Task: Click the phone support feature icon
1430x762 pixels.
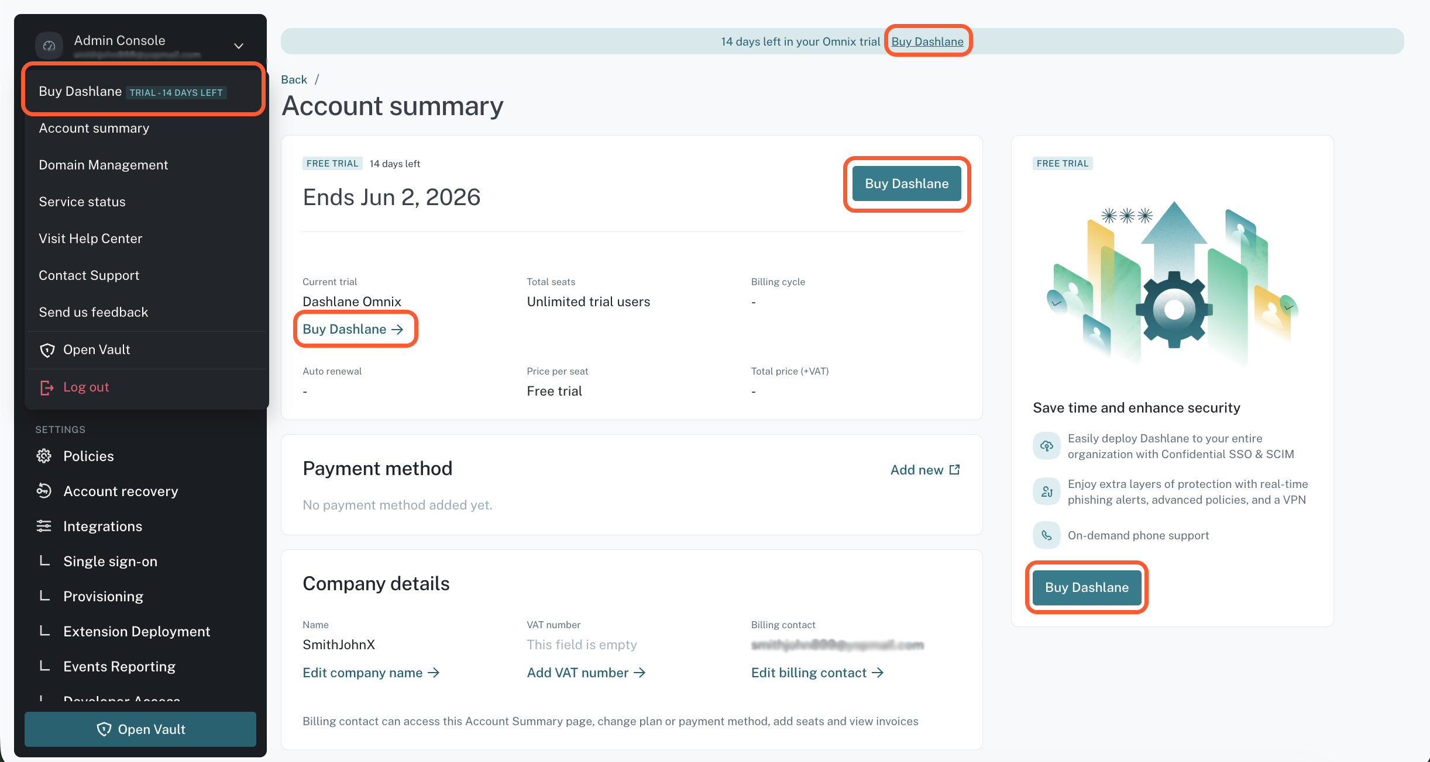Action: (x=1047, y=535)
